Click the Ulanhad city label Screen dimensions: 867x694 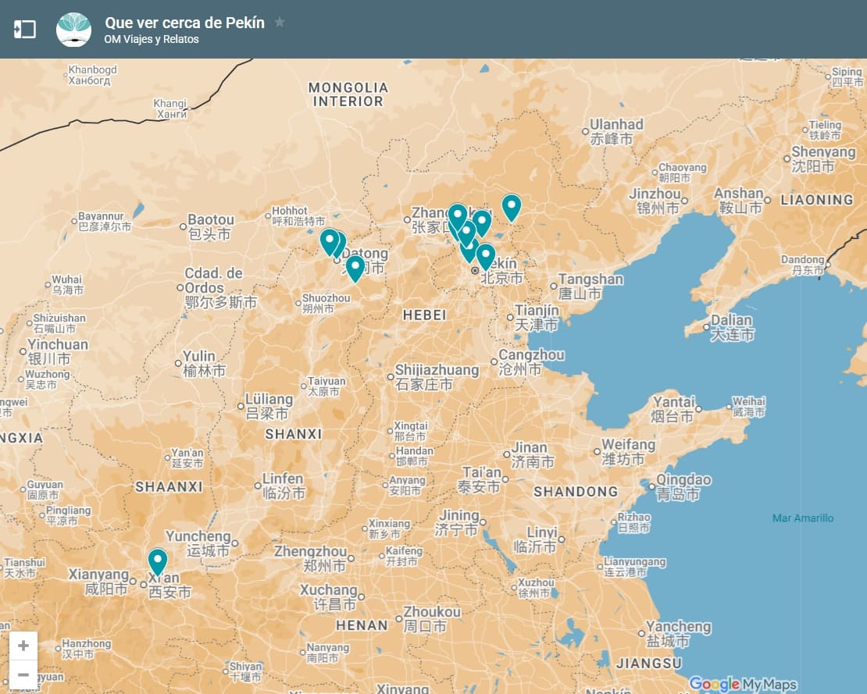click(616, 131)
